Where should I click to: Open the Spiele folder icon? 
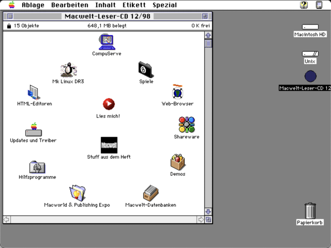(146, 70)
